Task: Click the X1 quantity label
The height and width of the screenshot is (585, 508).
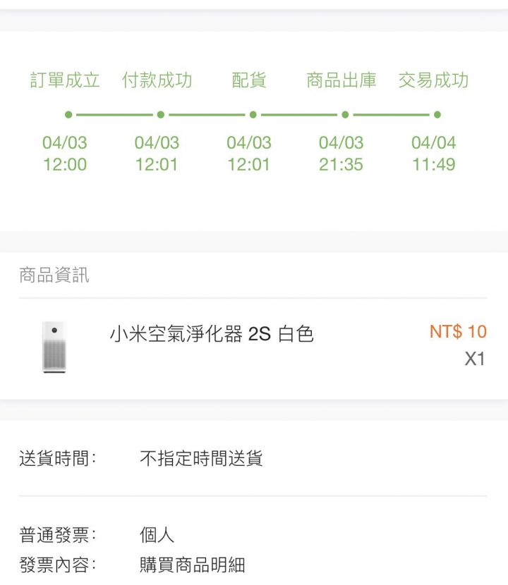Action: pos(475,359)
